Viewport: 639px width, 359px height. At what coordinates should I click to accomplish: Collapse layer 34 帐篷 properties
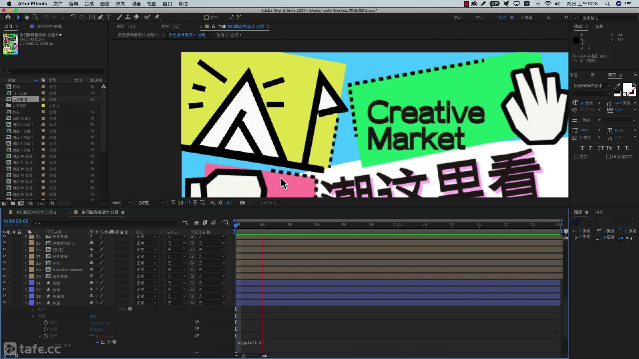coord(26,303)
